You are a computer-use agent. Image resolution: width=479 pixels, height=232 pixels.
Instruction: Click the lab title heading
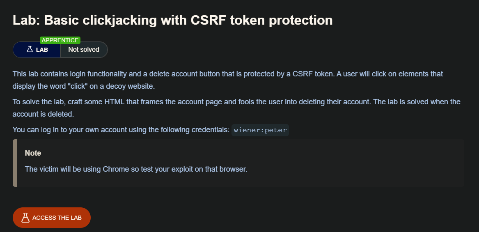pos(172,20)
